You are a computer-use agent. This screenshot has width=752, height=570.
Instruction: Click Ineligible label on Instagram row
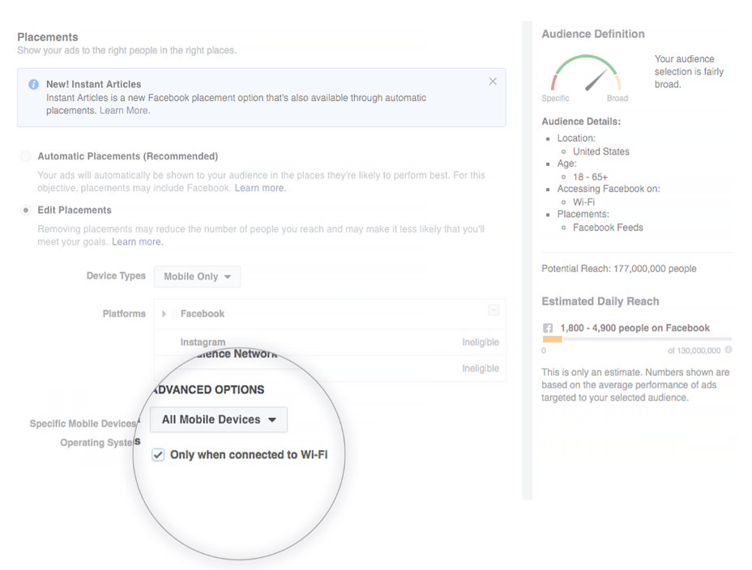click(x=481, y=342)
